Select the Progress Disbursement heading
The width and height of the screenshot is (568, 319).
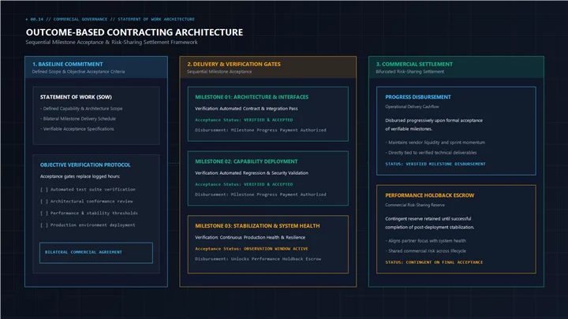pos(418,97)
